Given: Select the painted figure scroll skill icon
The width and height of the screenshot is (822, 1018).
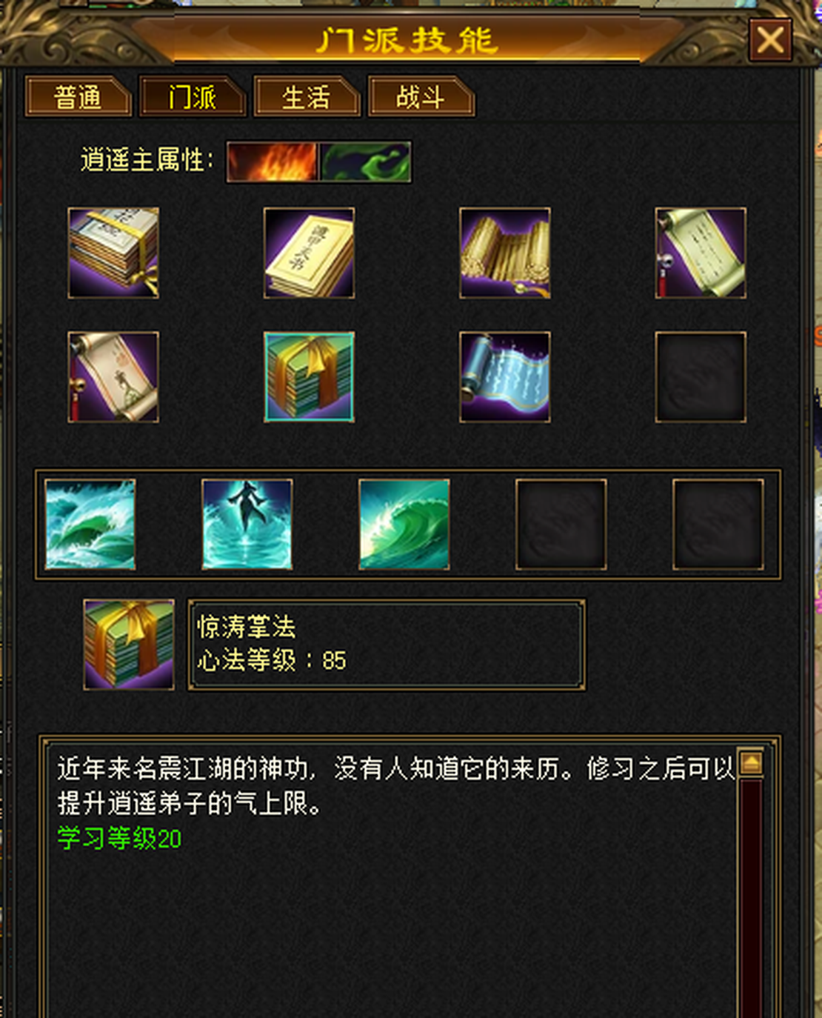Looking at the screenshot, I should point(113,377).
